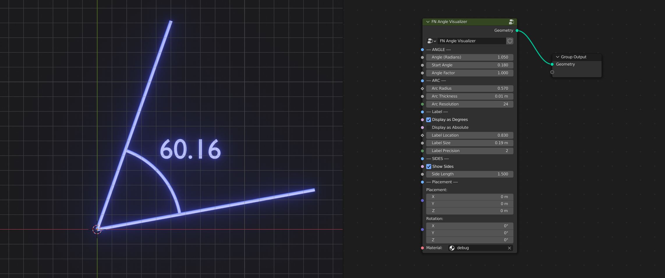Click Placement Z field

tap(470, 211)
